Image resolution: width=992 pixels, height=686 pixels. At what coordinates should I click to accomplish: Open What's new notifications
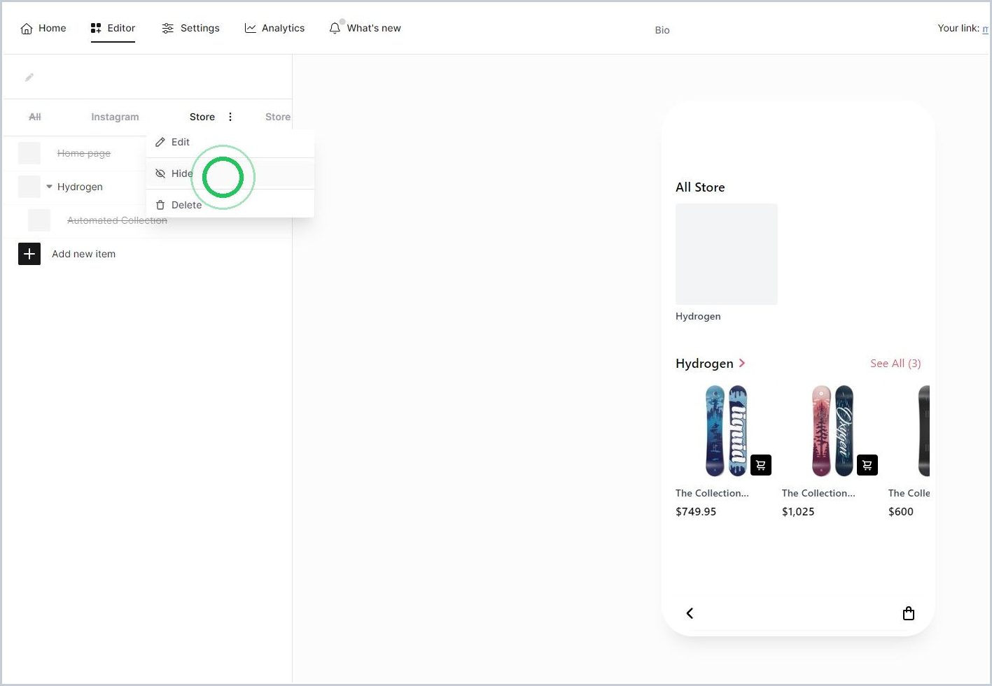tap(365, 28)
